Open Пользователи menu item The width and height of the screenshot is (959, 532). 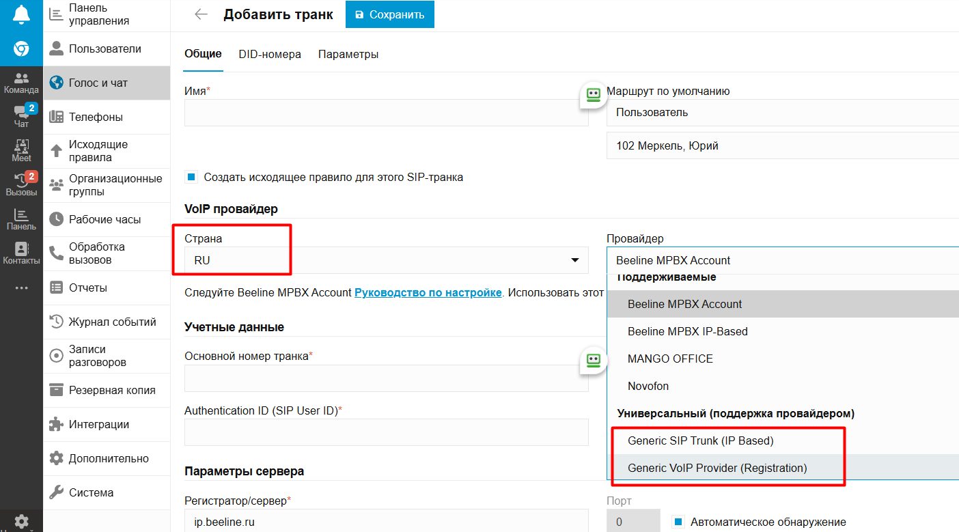[107, 48]
